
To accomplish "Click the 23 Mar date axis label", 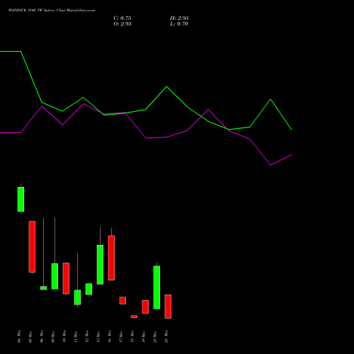I will [155, 336].
